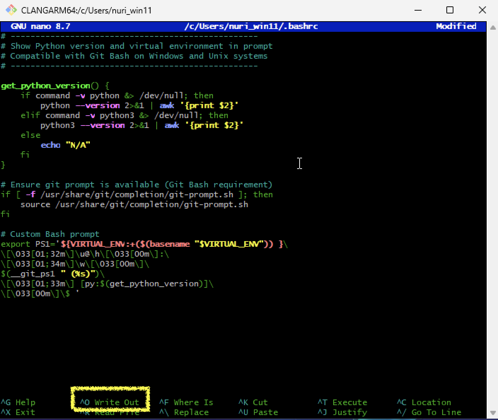Image resolution: width=498 pixels, height=420 pixels.
Task: Click the 'python --version 2>&1' line
Action: (139, 105)
